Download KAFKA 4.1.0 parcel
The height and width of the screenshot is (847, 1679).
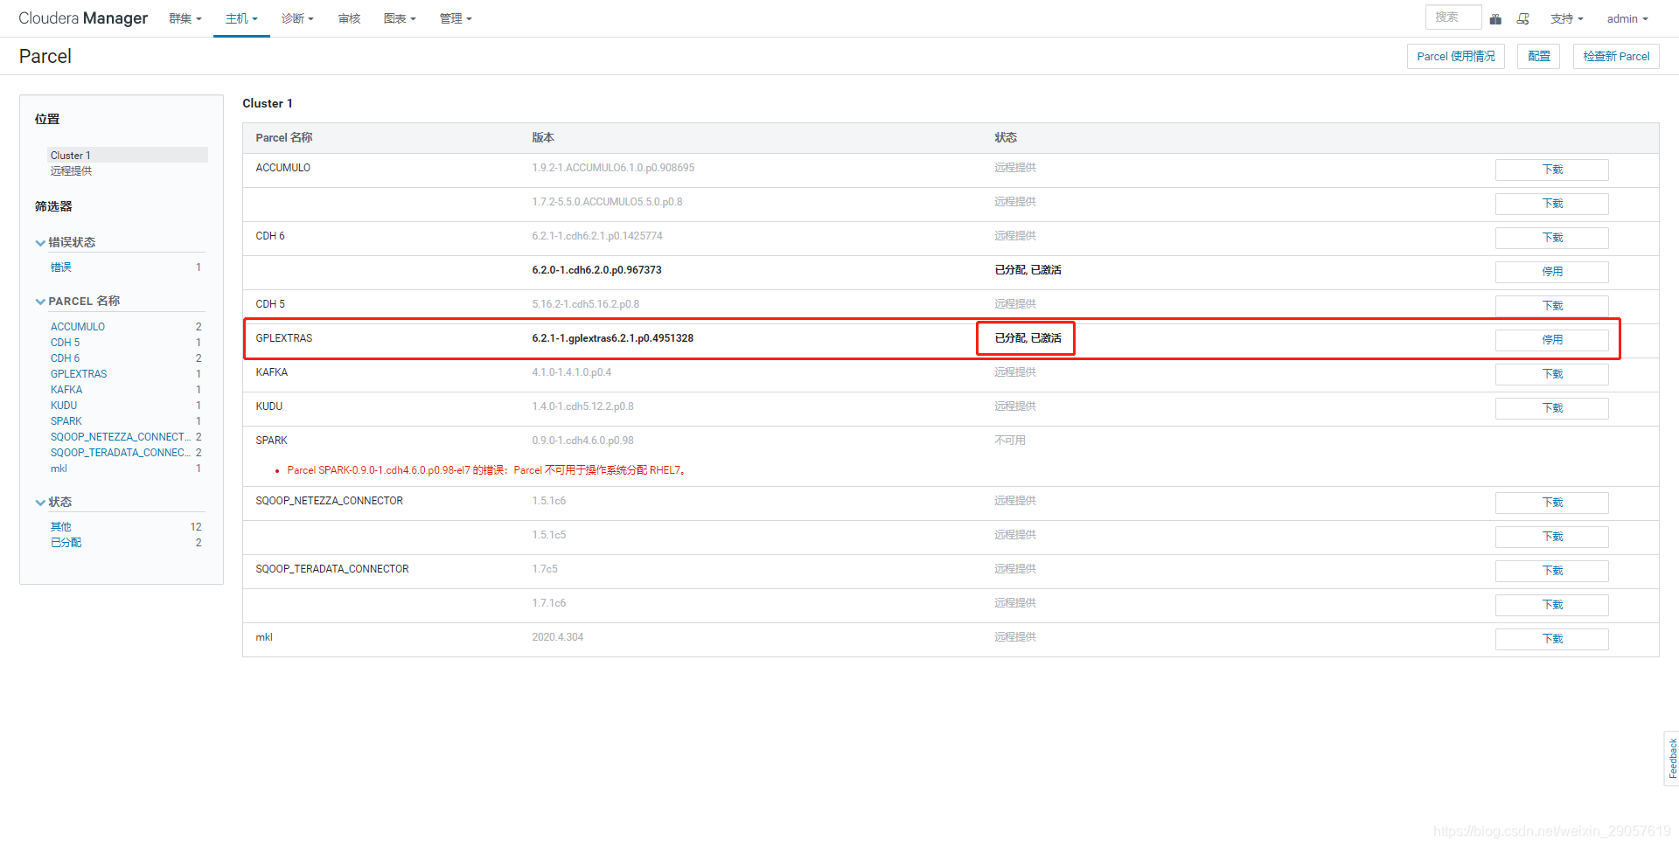click(1551, 374)
